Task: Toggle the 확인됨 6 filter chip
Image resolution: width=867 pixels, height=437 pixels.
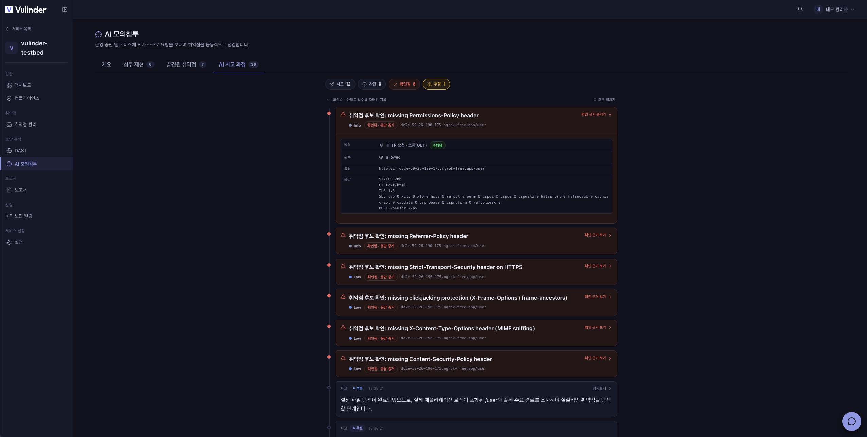Action: (404, 84)
